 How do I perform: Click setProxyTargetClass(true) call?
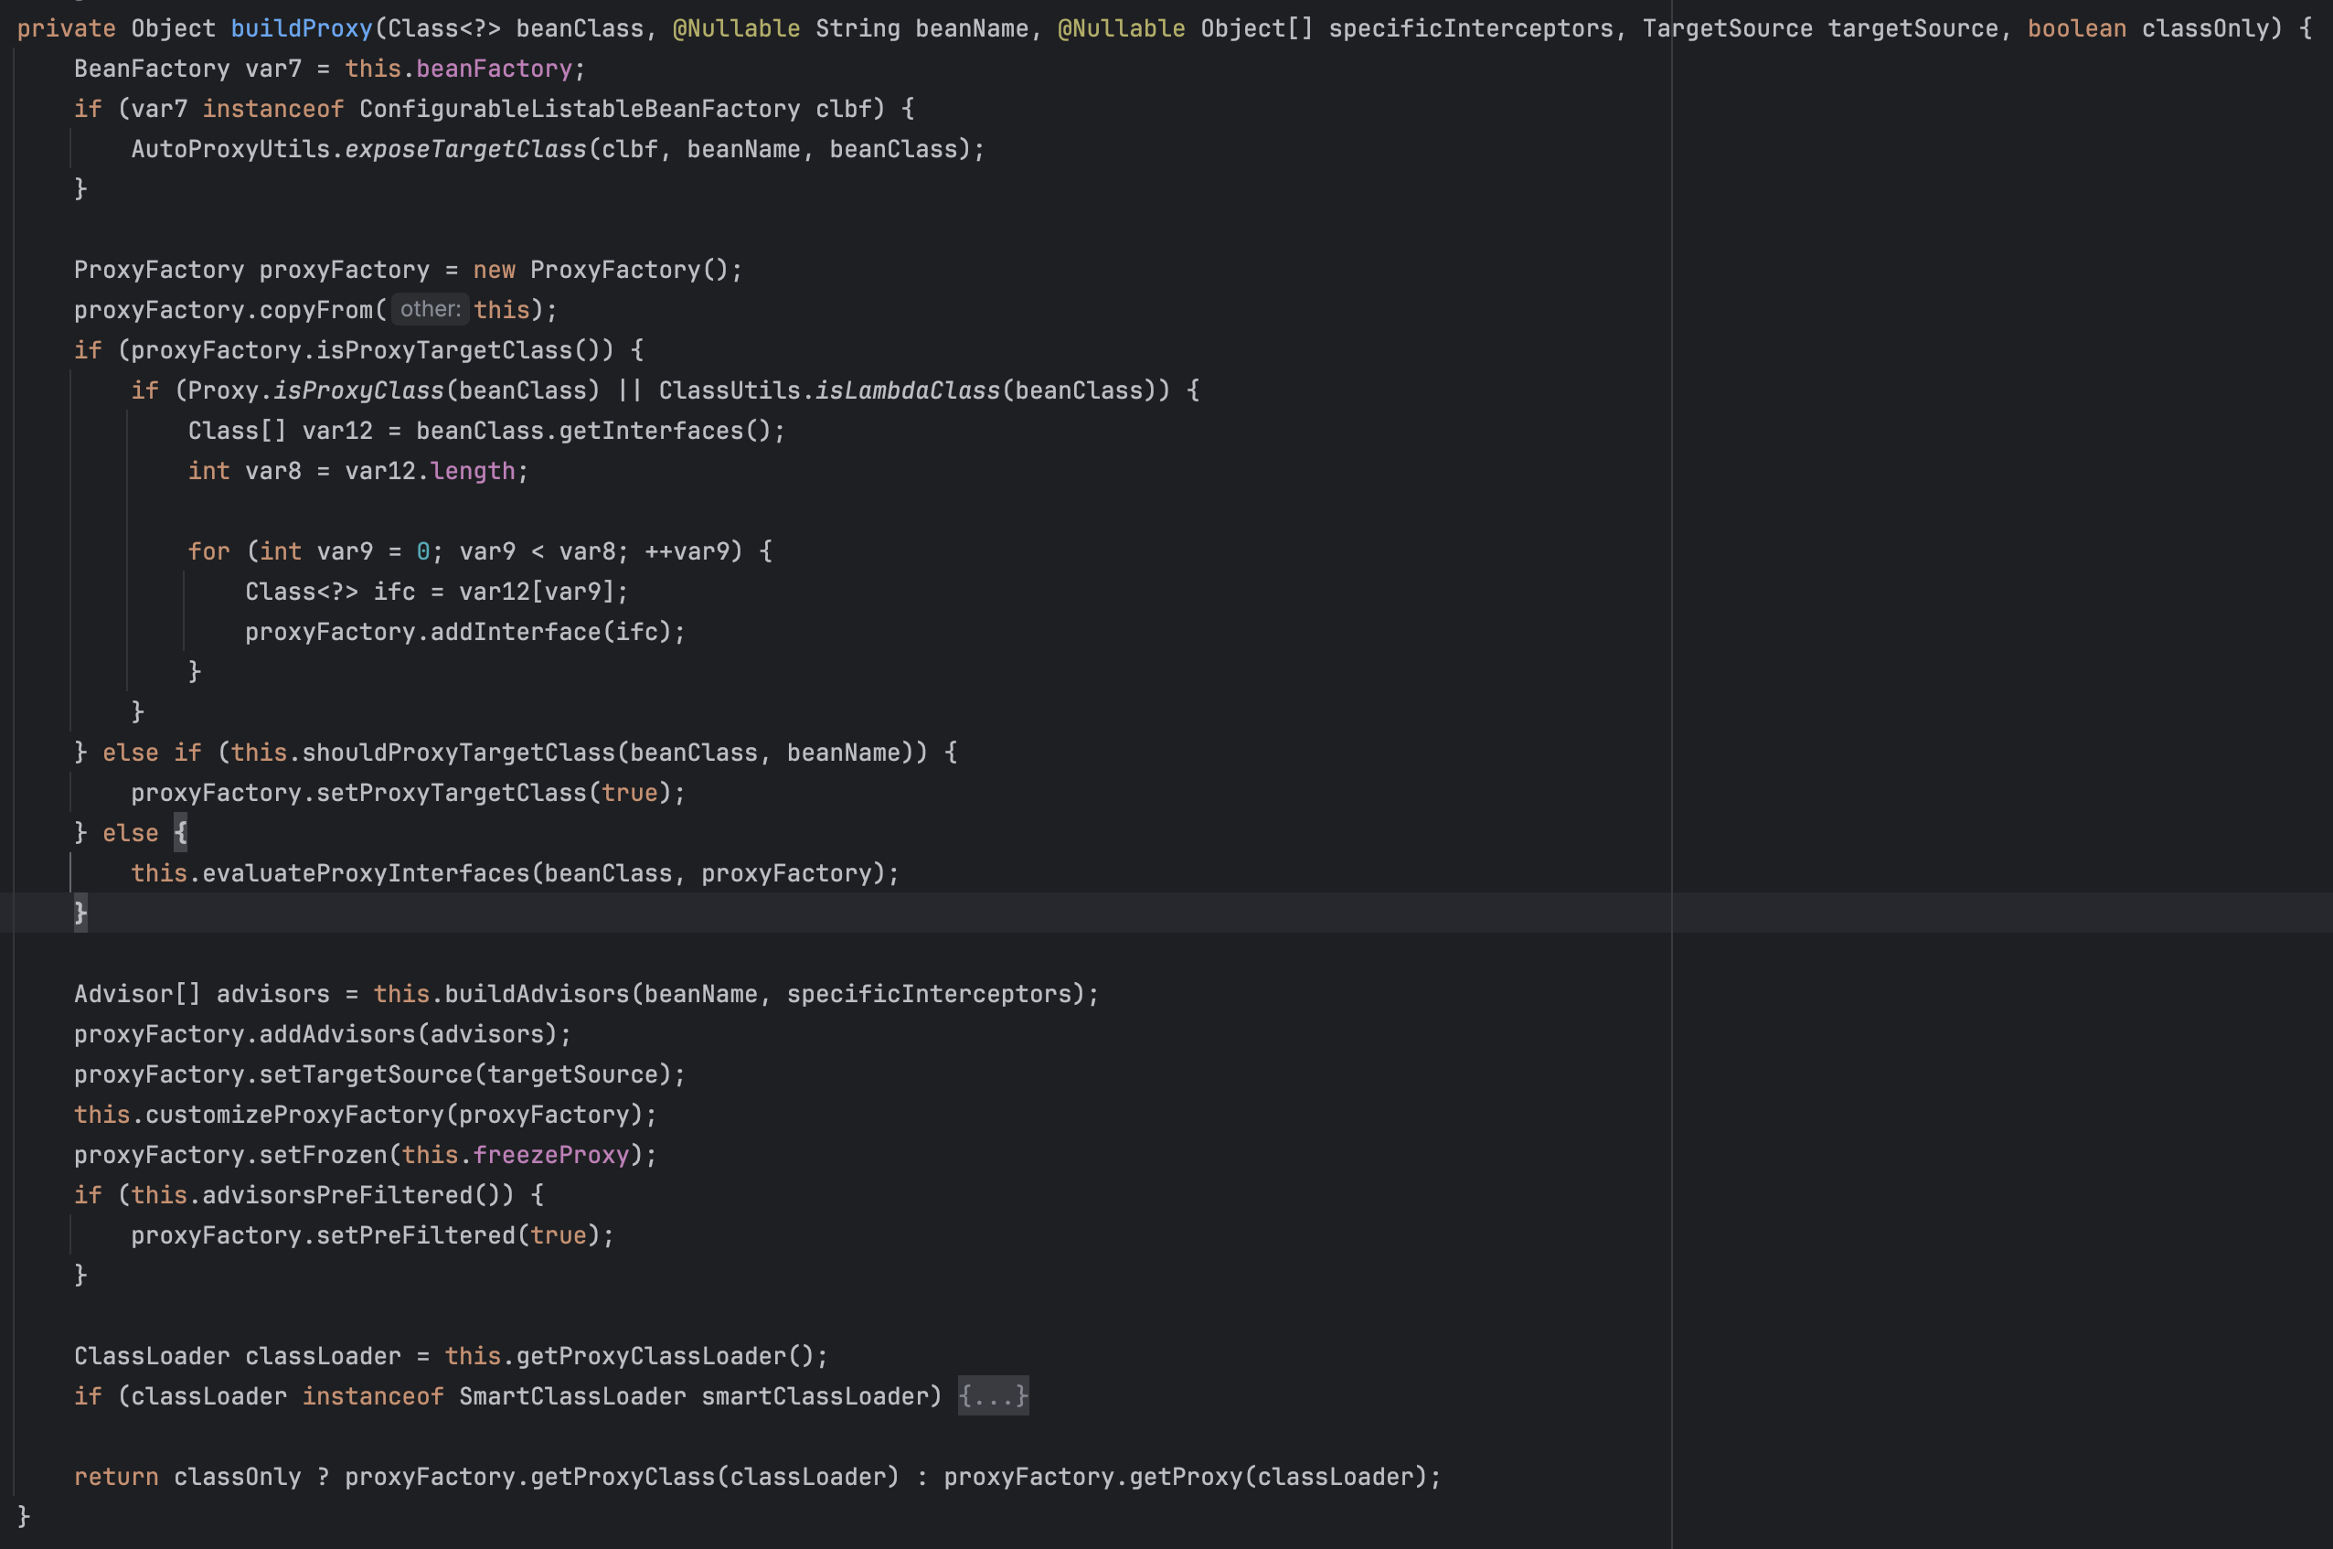pos(494,794)
